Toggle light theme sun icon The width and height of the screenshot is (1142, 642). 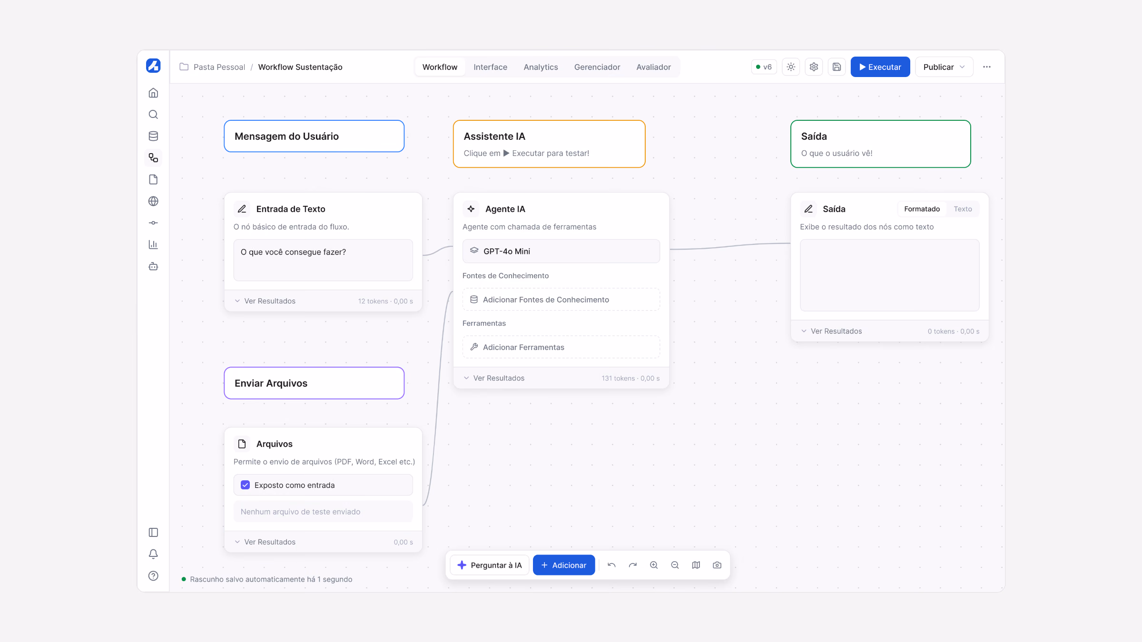pyautogui.click(x=791, y=67)
